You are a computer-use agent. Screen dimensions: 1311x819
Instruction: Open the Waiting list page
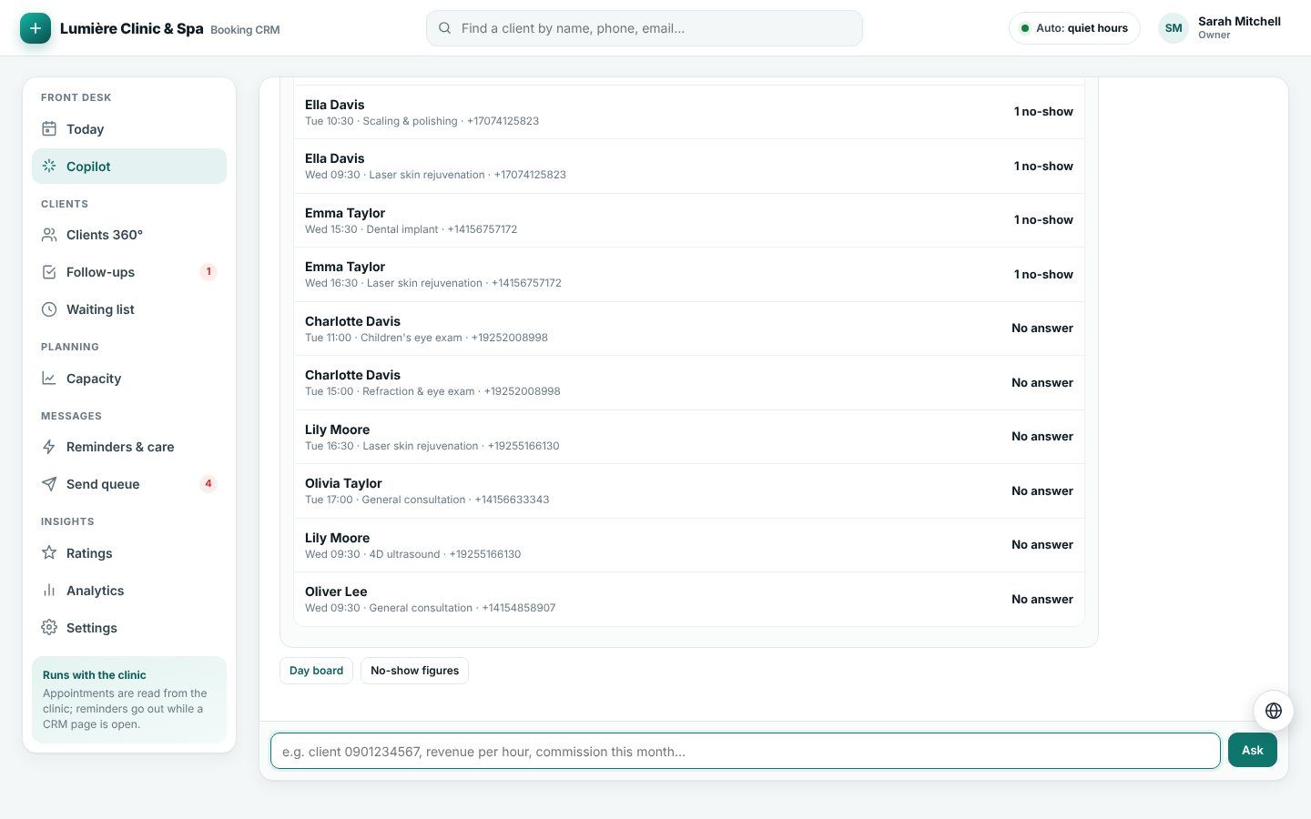[129, 309]
